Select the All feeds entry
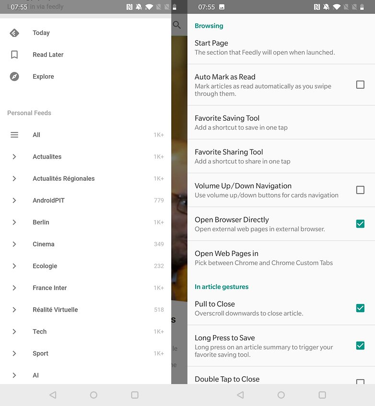This screenshot has width=375, height=406. coord(85,135)
